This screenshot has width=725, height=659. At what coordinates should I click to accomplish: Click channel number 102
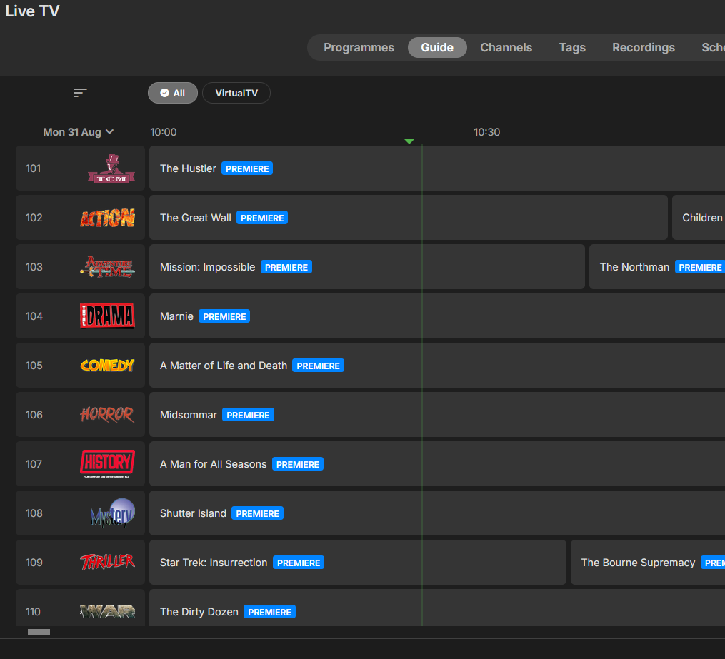(34, 218)
